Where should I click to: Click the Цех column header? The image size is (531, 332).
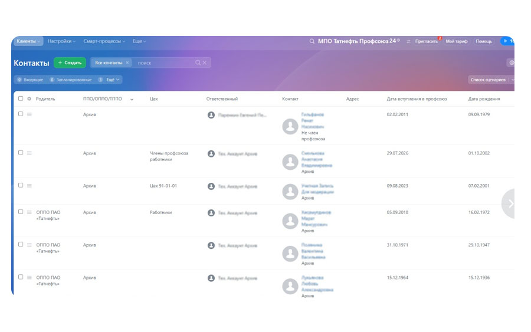(154, 99)
